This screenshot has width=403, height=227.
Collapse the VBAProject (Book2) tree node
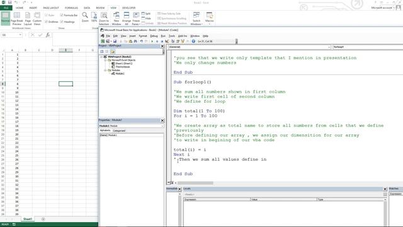click(101, 57)
